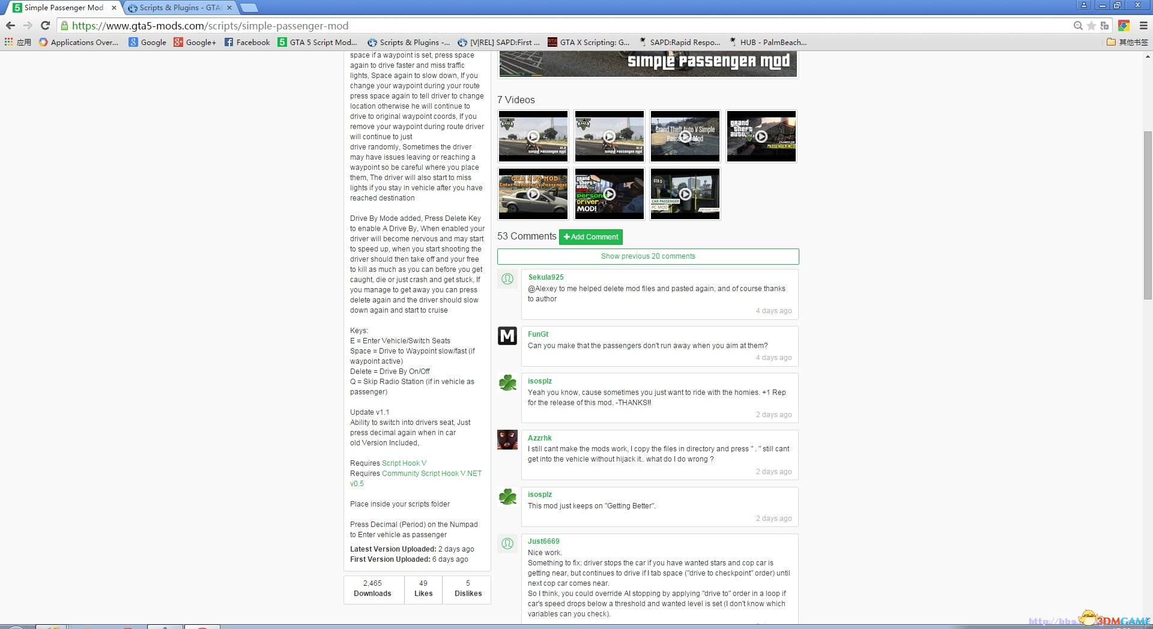Click Sekula925's default avatar icon

coord(507,279)
